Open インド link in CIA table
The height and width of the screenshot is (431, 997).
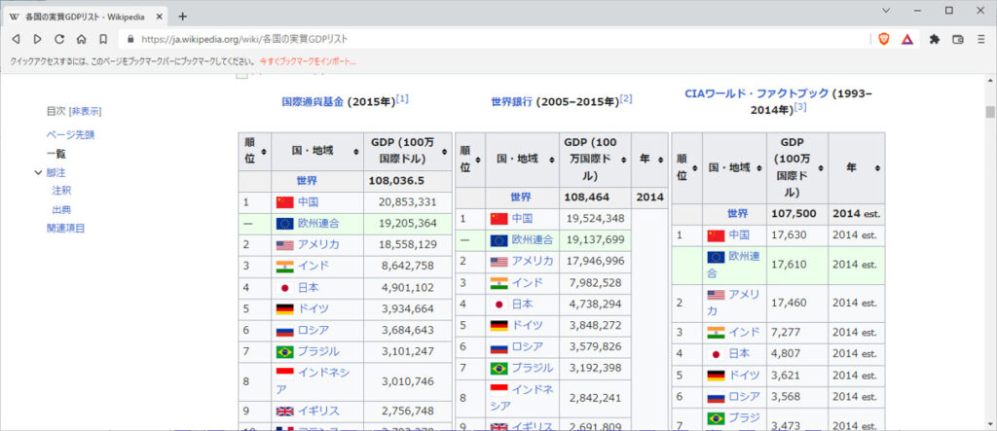(744, 332)
